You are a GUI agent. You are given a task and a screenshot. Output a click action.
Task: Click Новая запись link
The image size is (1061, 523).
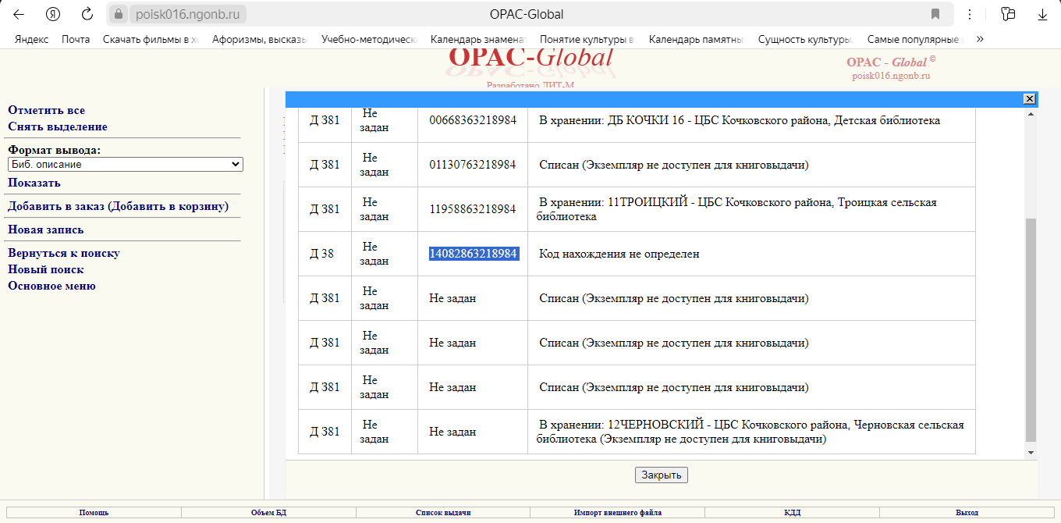click(46, 229)
